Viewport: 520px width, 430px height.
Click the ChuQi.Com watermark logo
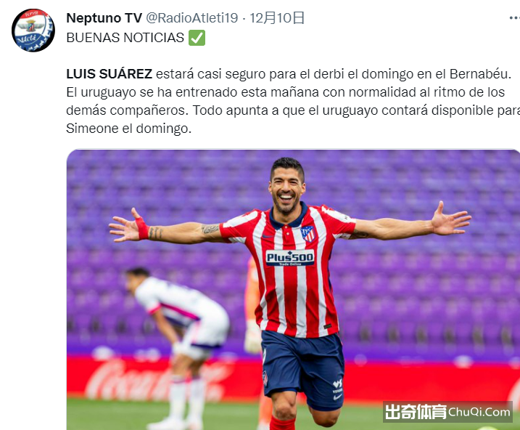pyautogui.click(x=447, y=412)
